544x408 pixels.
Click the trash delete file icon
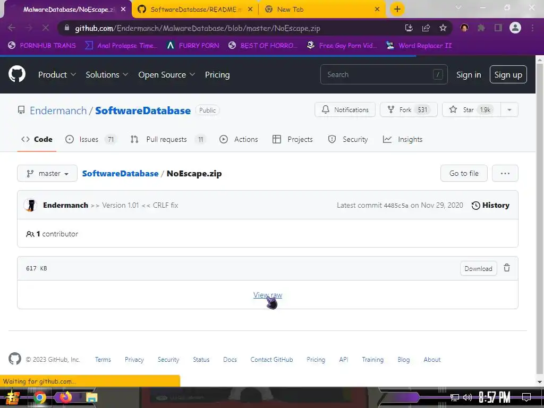(x=507, y=268)
